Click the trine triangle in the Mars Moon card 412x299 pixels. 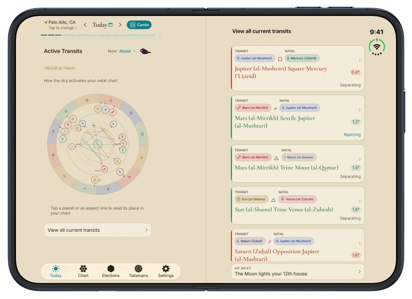tap(276, 158)
